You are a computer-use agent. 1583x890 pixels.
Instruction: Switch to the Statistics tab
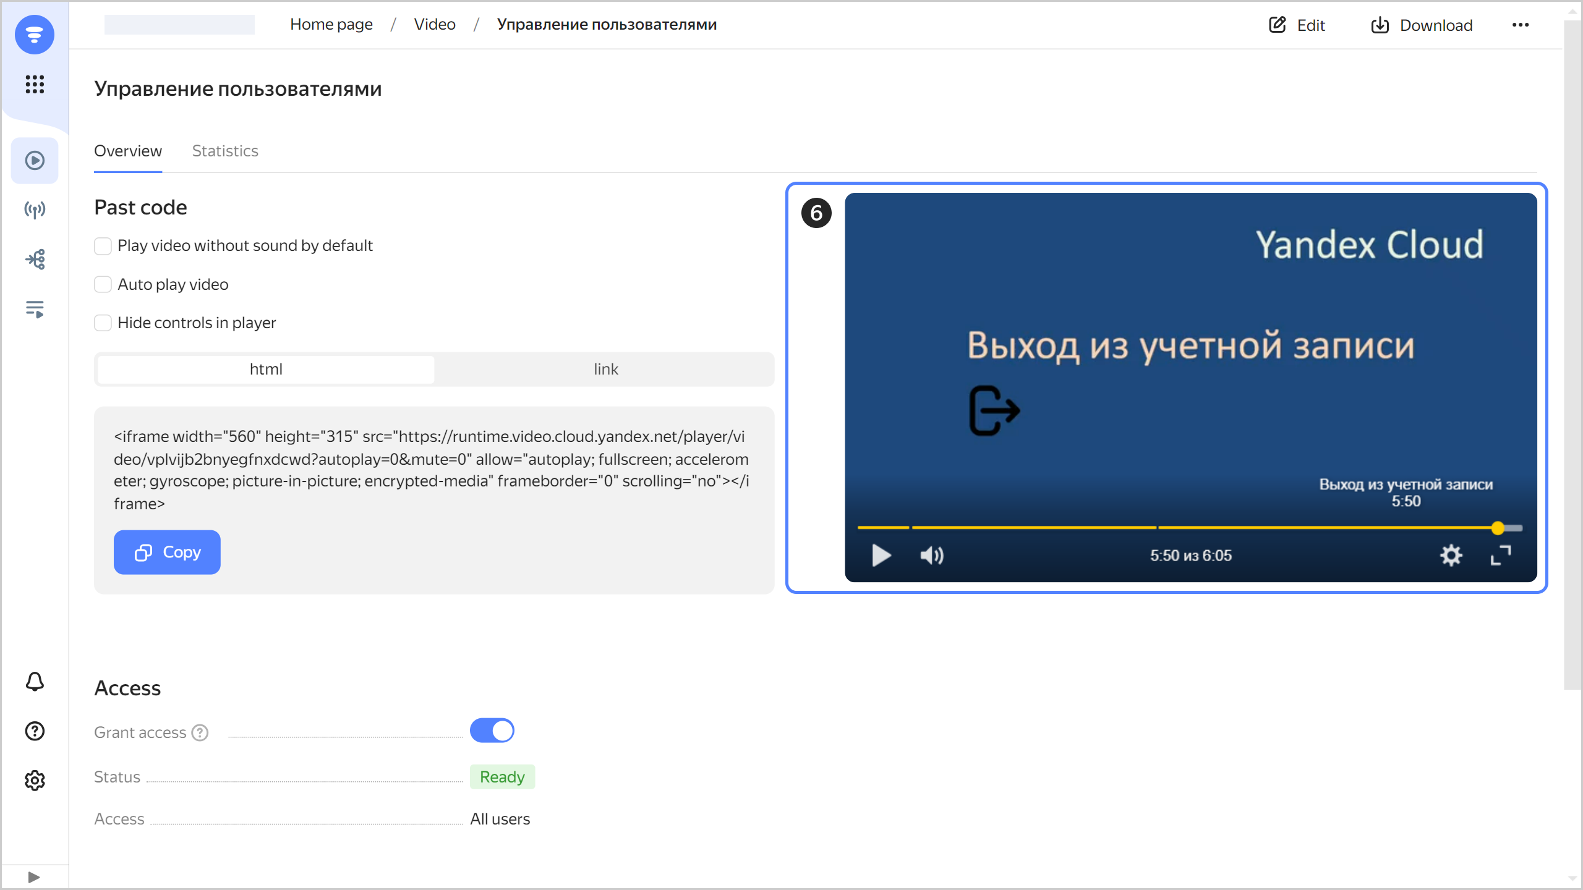tap(225, 151)
